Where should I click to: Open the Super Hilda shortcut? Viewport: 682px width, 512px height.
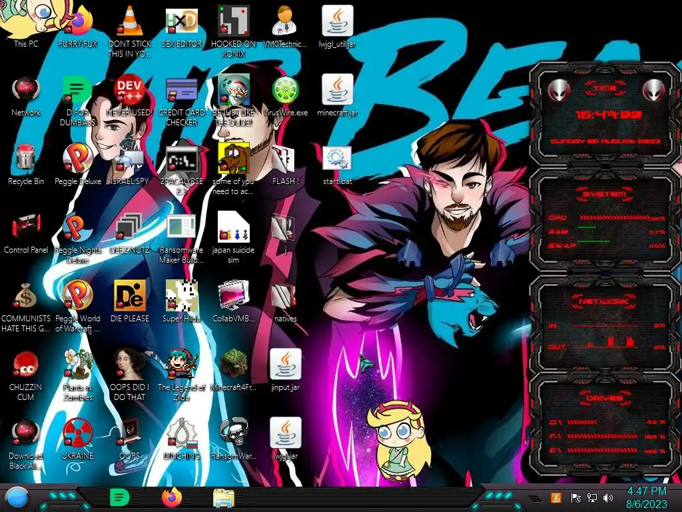click(x=182, y=295)
